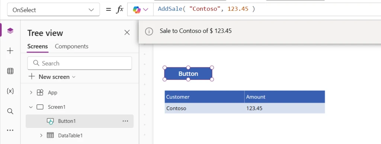Open the Copilot icon in formula bar
Image resolution: width=381 pixels, height=144 pixels.
click(140, 10)
